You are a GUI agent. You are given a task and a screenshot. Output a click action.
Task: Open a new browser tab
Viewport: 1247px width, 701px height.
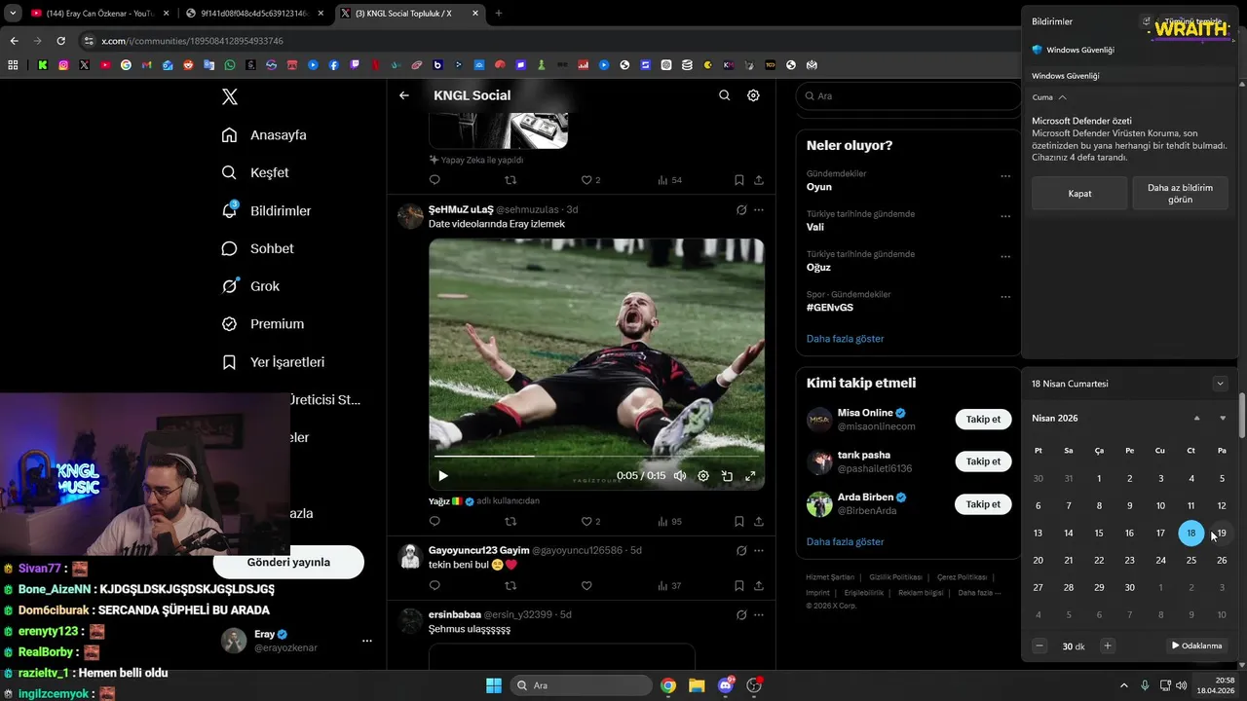click(499, 14)
